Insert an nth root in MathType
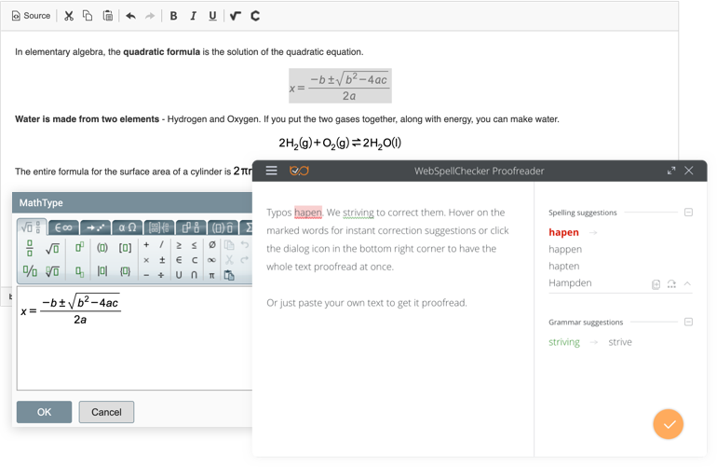 (x=52, y=271)
